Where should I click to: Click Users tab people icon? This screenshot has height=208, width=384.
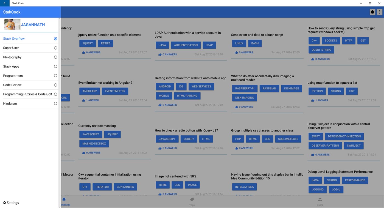(320, 199)
